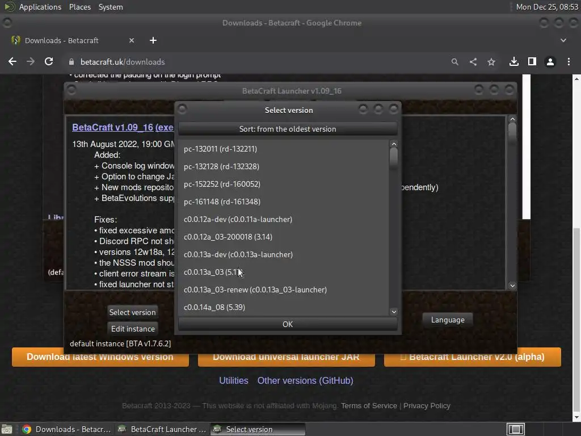The width and height of the screenshot is (581, 436).
Task: Open Privacy Policy link
Action: point(427,405)
